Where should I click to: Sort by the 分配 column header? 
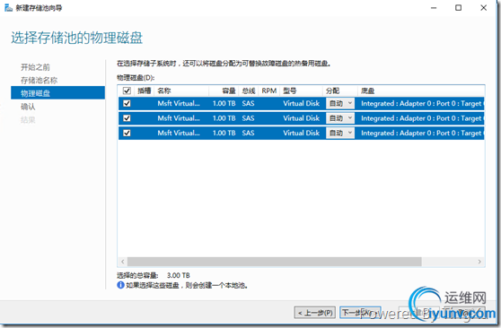(x=339, y=91)
